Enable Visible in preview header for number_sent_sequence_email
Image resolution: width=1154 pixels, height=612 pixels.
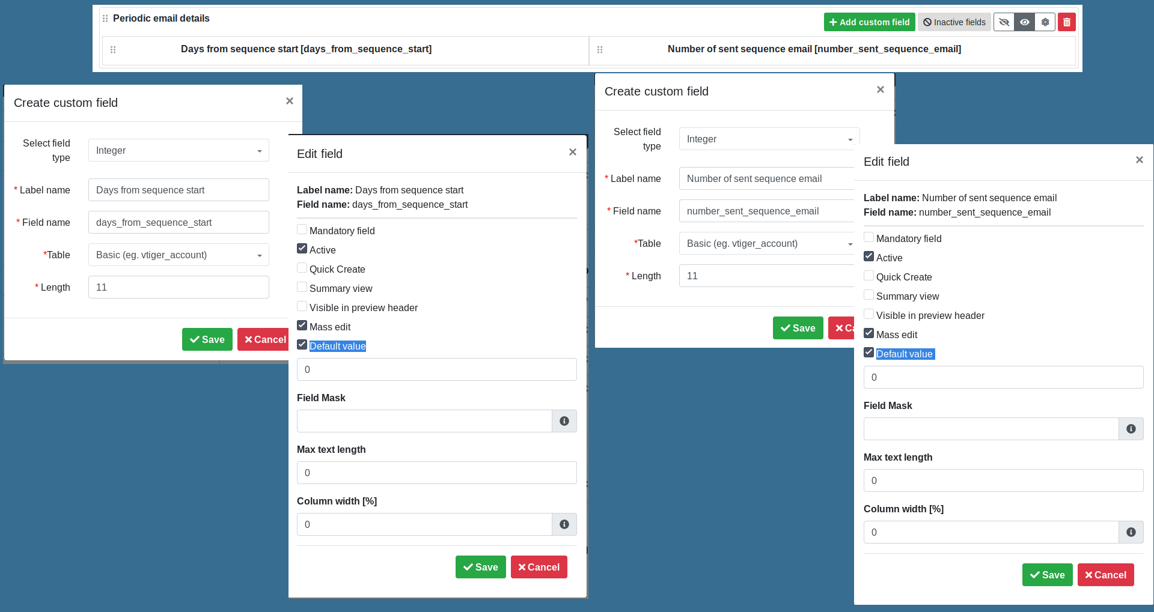869,314
